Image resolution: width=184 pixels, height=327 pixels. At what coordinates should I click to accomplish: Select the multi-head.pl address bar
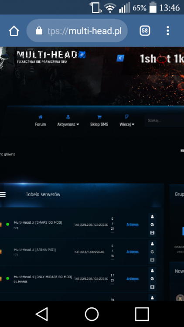point(77,31)
